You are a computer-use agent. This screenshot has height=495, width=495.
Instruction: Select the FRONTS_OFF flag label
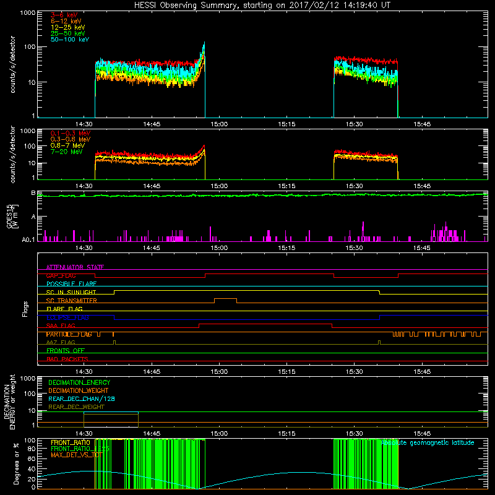click(x=66, y=350)
